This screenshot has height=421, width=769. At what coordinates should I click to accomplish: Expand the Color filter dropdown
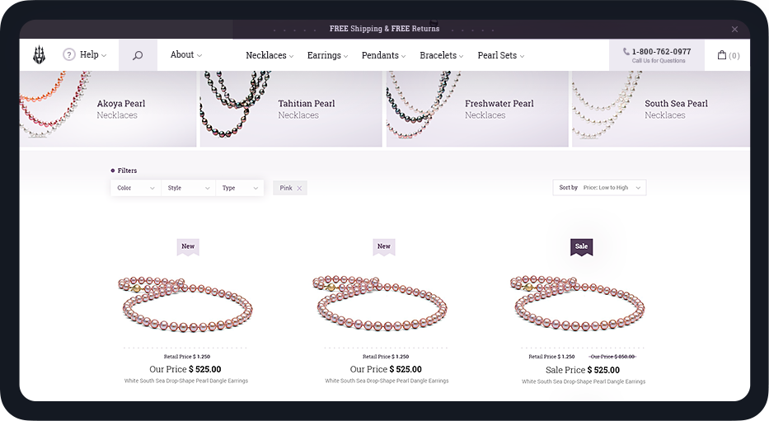(x=136, y=188)
